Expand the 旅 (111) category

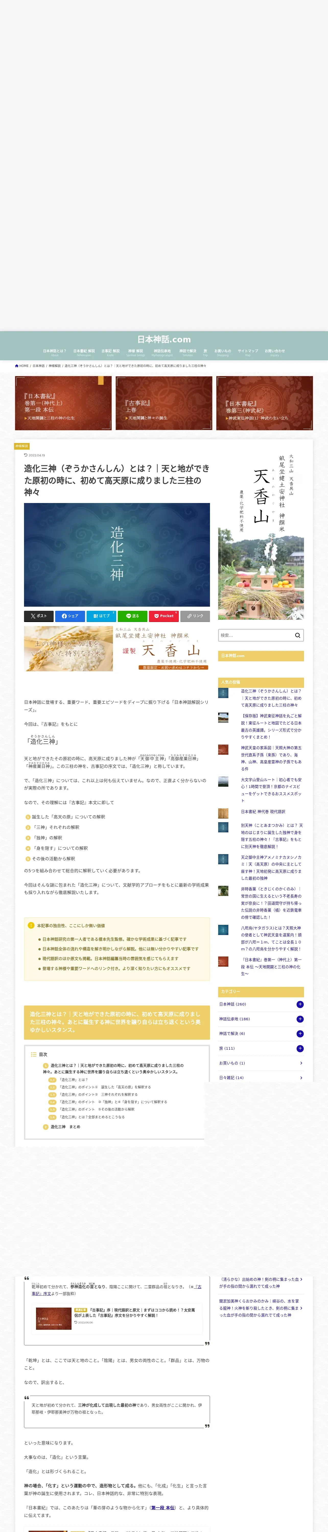300,1048
